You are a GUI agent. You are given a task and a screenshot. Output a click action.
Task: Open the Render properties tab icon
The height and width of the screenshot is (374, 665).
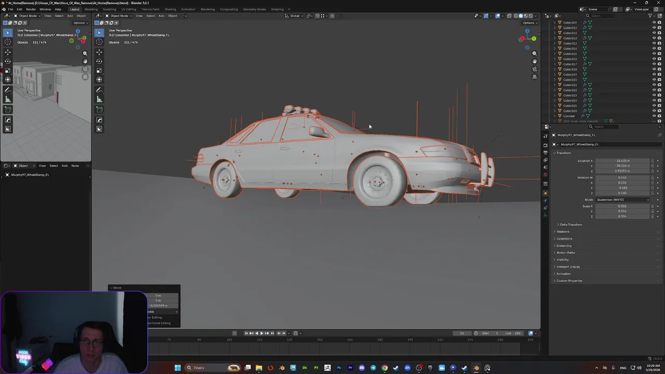coord(546,145)
